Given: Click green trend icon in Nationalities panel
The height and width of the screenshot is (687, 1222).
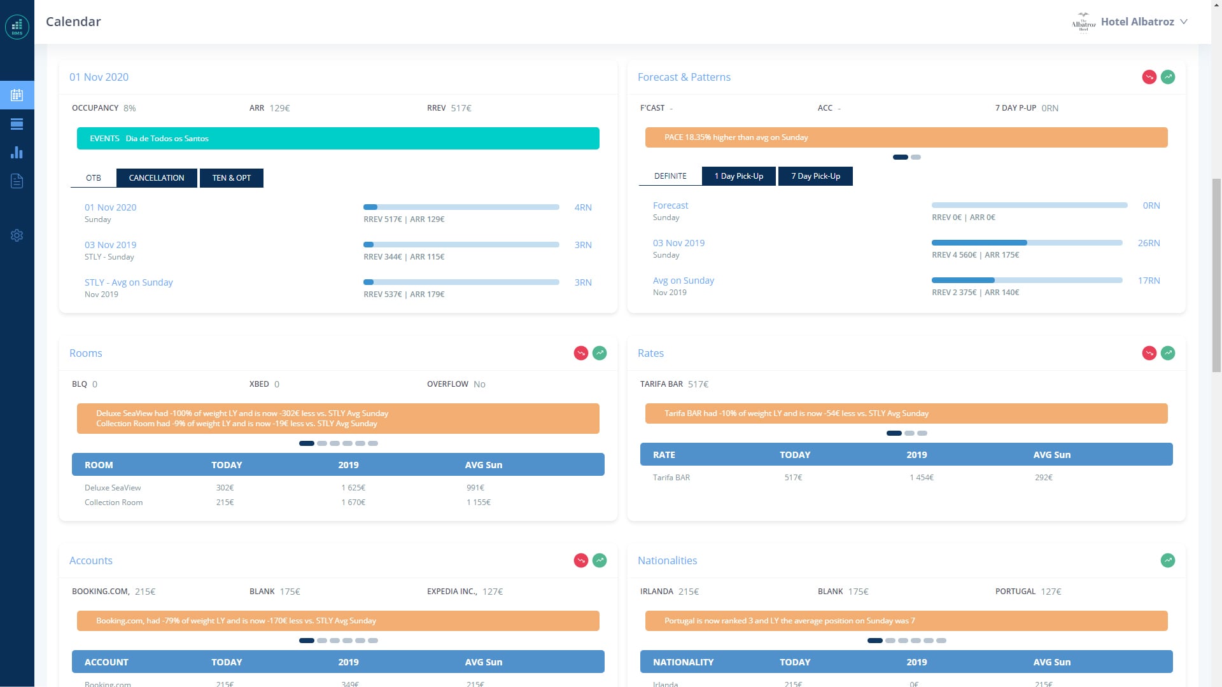Looking at the screenshot, I should pyautogui.click(x=1167, y=560).
